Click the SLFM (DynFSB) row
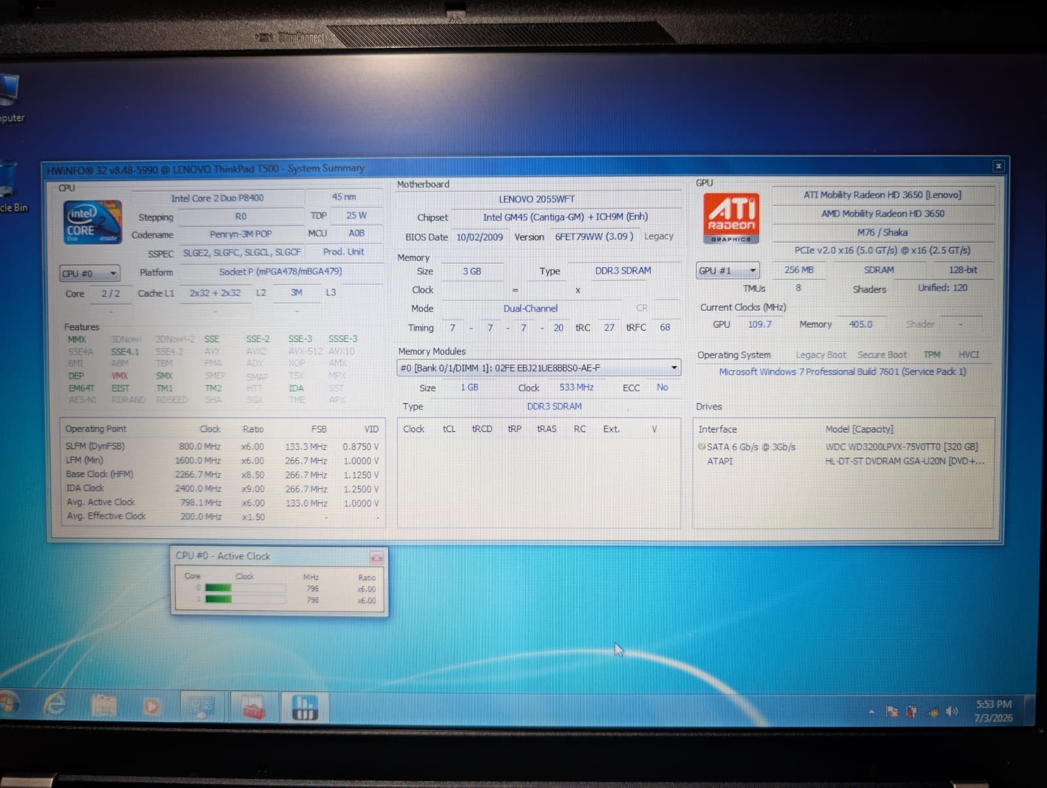The image size is (1047, 788). tap(222, 446)
